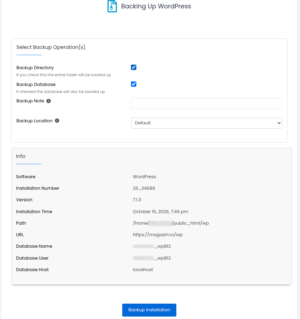Click the Backup Note info icon
Screen dimensions: 300x319
pyautogui.click(x=49, y=101)
